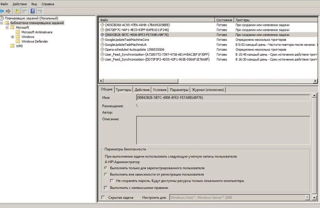320x208 pixels.
Task: Click the horizontal scrollbar right arrow
Action: click(x=315, y=81)
